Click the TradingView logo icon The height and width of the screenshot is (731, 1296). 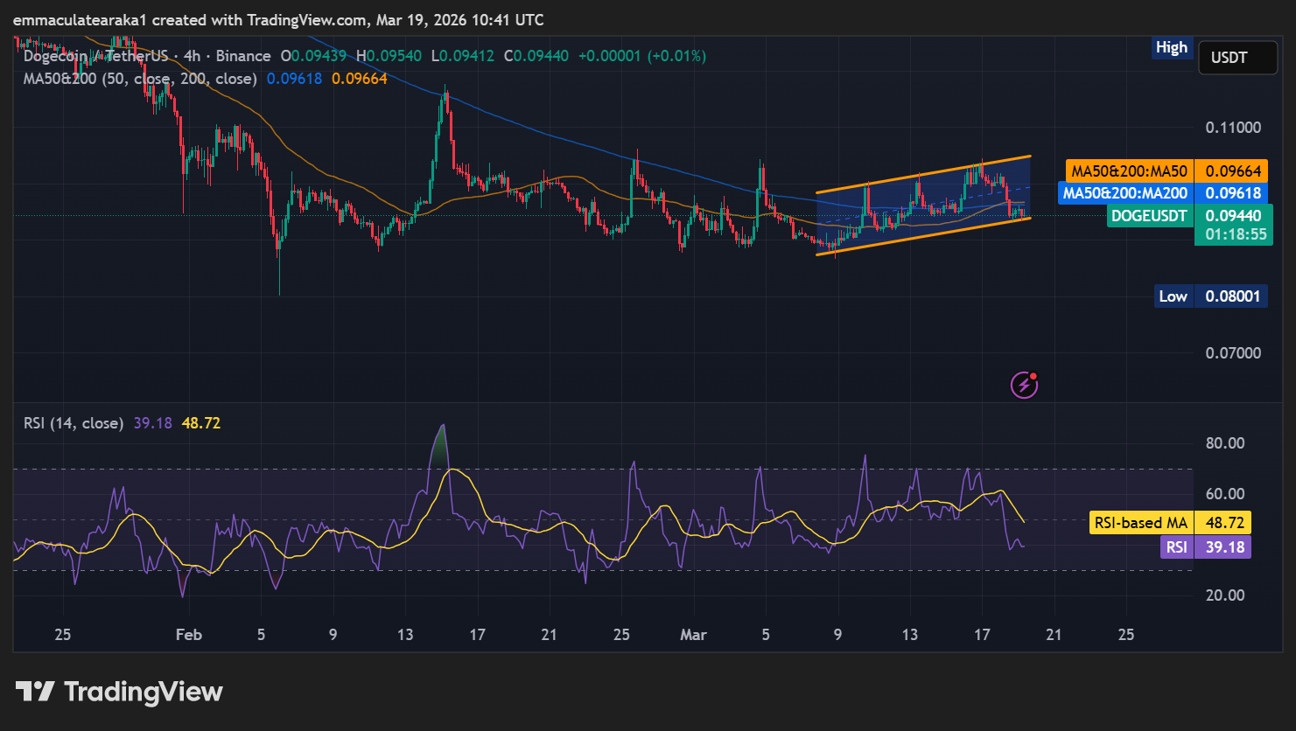pos(36,693)
